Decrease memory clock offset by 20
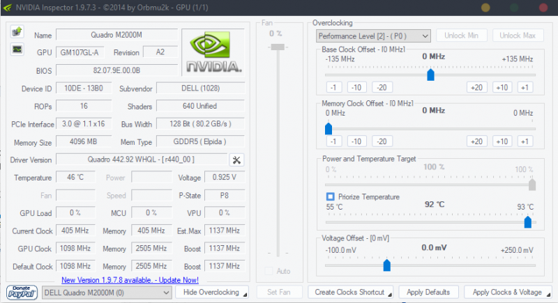Screen dimensions: 558x303 point(382,141)
